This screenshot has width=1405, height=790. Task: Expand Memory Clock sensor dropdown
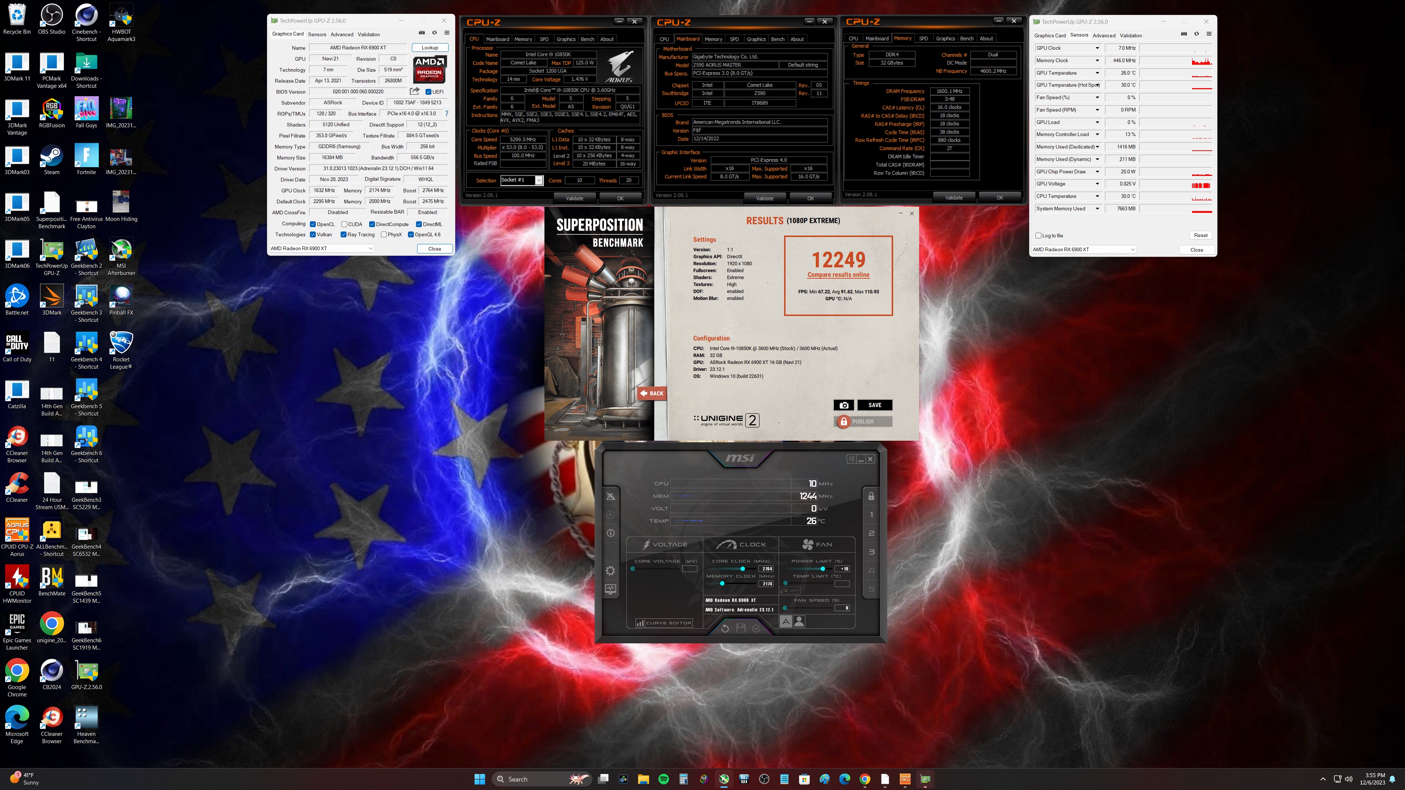1097,60
